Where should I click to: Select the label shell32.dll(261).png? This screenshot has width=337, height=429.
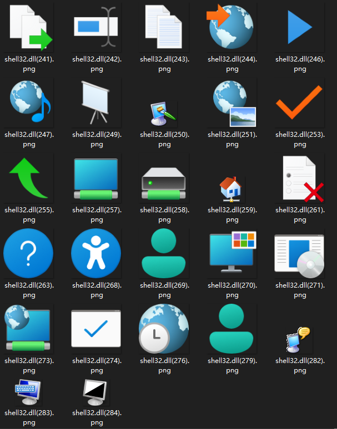pos(300,214)
